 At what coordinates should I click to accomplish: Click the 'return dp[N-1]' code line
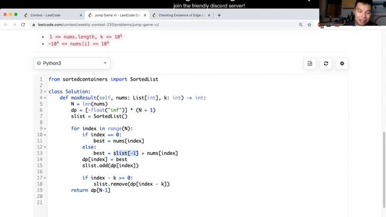pyautogui.click(x=90, y=190)
